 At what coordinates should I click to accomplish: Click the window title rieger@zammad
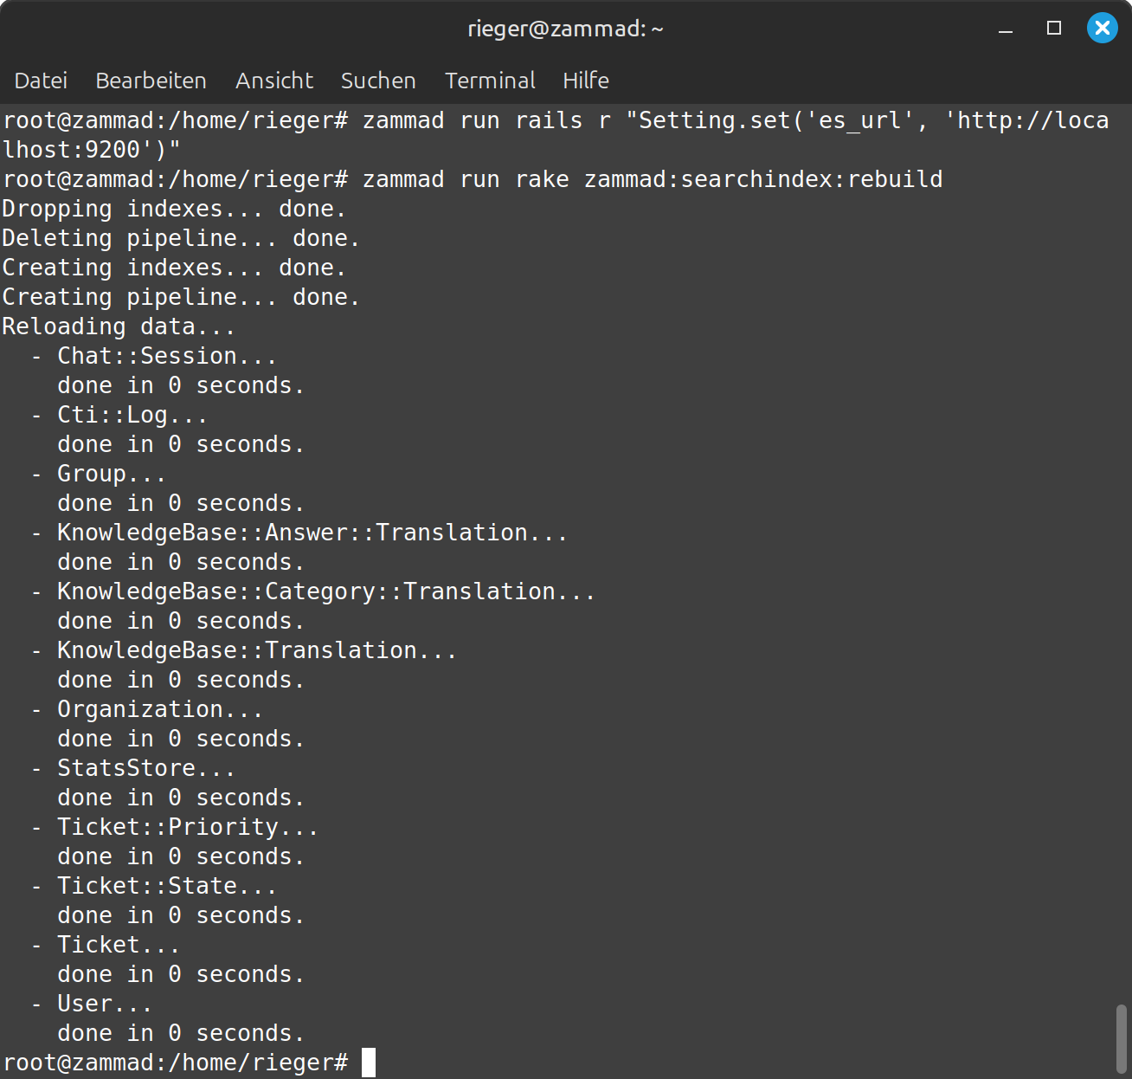pyautogui.click(x=566, y=29)
